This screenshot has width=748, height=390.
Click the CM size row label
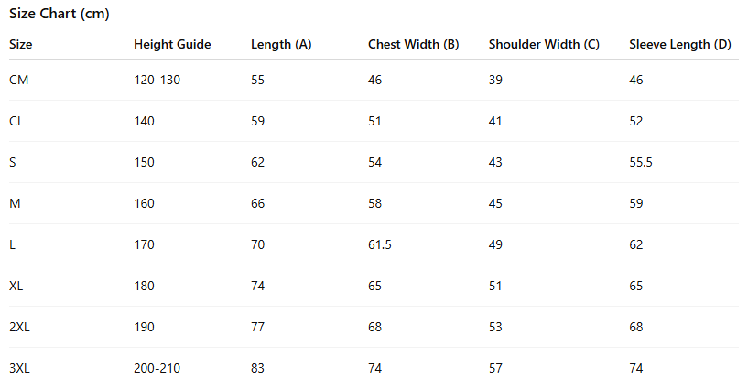pos(19,80)
